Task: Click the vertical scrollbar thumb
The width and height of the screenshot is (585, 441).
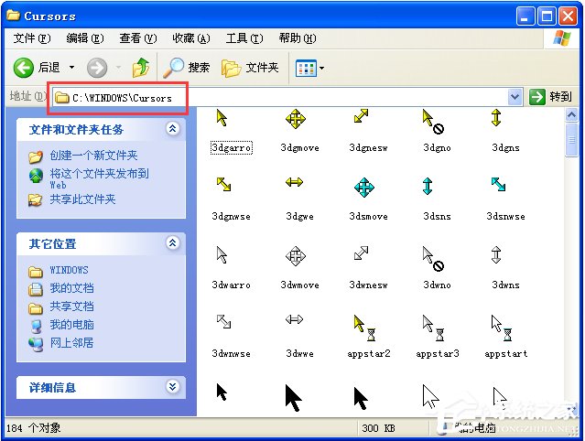Action: click(x=571, y=140)
